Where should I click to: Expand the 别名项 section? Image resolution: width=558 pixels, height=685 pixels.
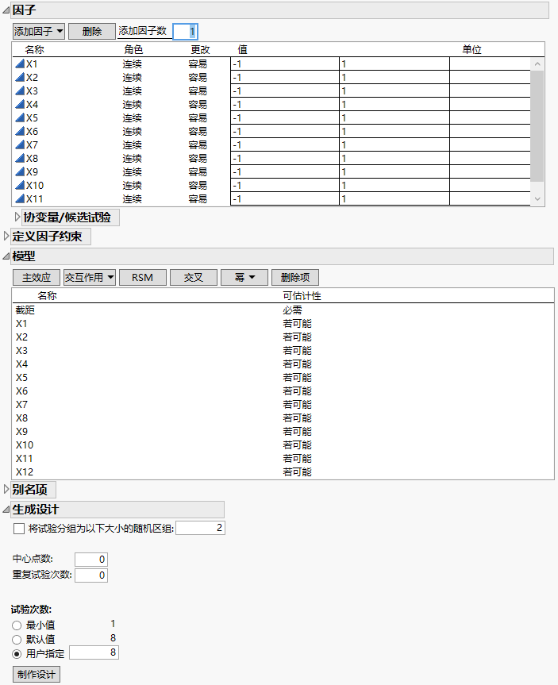(6, 489)
